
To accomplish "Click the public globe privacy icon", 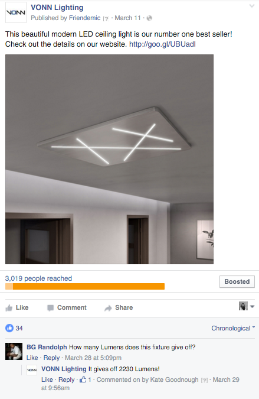I will [149, 18].
